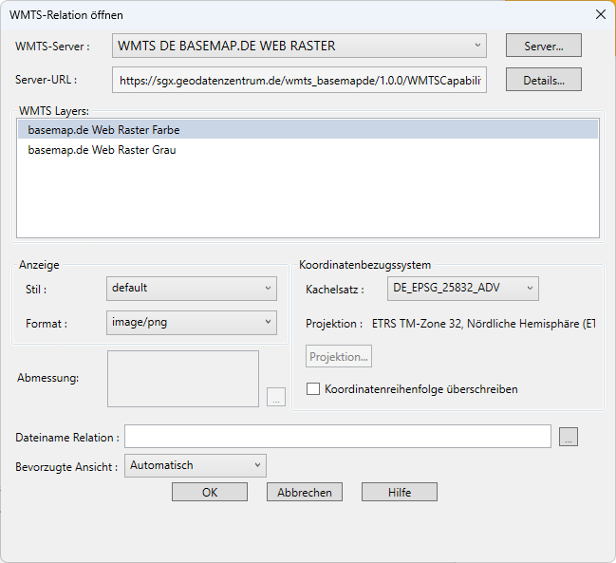
Task: Click into the Server-URL field
Action: (299, 80)
